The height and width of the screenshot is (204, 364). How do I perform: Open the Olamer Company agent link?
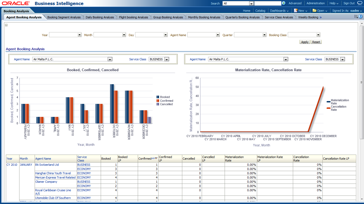coord(46,182)
